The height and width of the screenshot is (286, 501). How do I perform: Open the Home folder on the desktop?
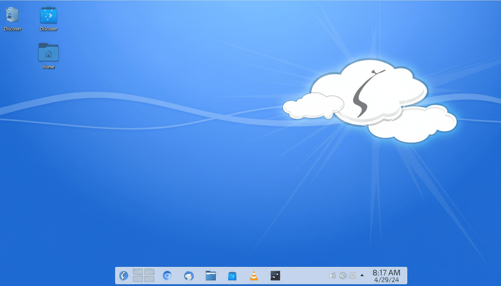[x=48, y=52]
